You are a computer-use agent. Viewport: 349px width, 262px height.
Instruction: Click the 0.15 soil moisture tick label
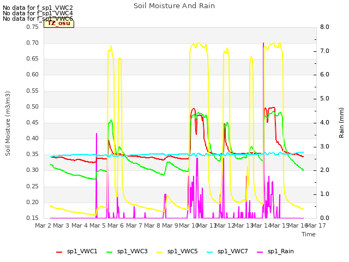(32, 218)
